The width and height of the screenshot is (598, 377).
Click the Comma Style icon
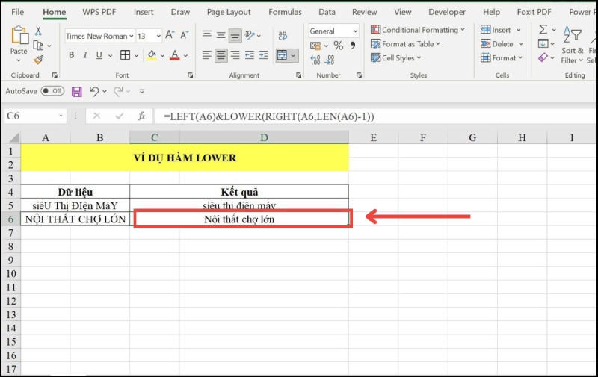[x=353, y=46]
